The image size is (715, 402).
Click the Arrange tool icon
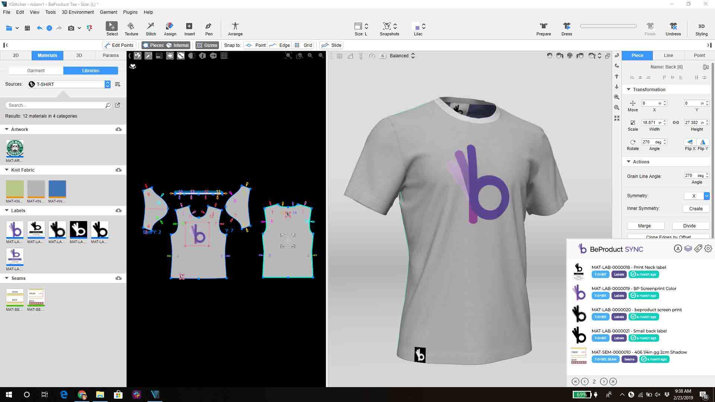(x=235, y=29)
